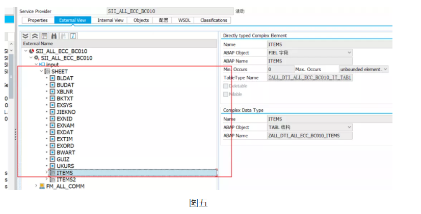This screenshot has width=421, height=214.
Task: Toggle the Nillable checkbox
Action: click(225, 94)
